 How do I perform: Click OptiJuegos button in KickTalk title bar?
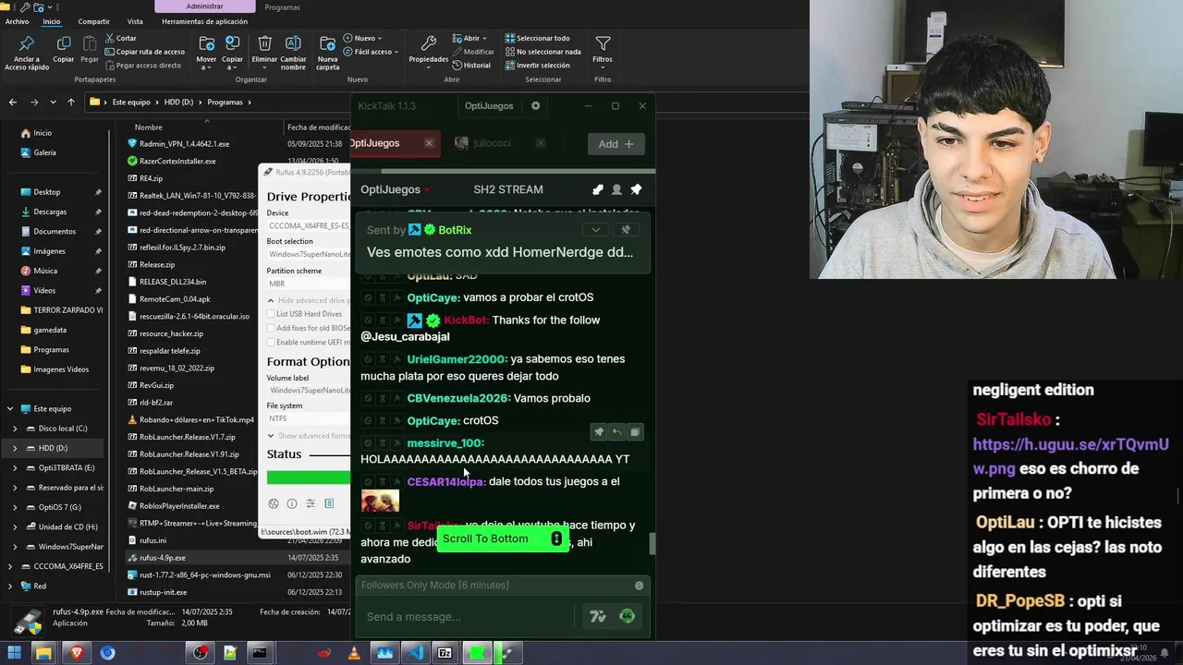coord(489,106)
